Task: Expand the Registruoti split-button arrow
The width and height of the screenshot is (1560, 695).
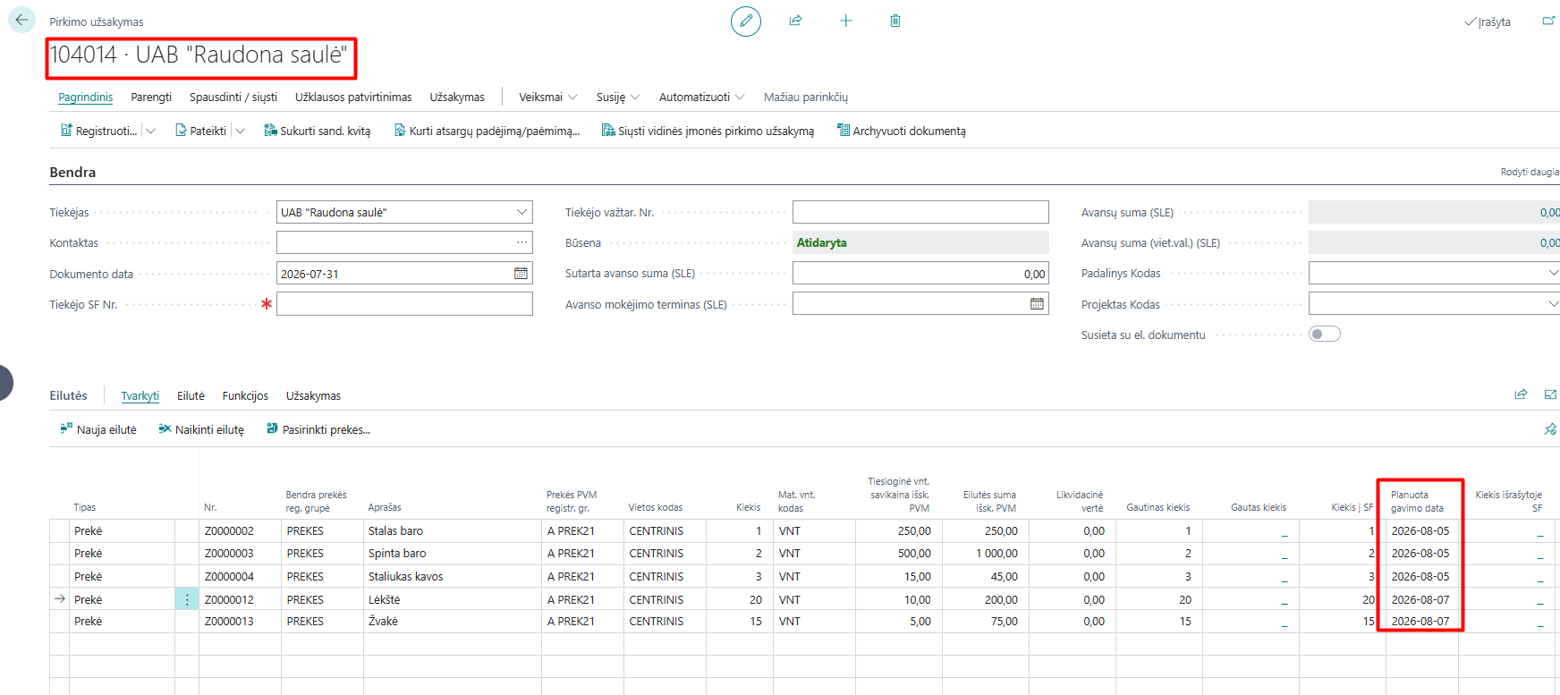Action: coord(151,131)
